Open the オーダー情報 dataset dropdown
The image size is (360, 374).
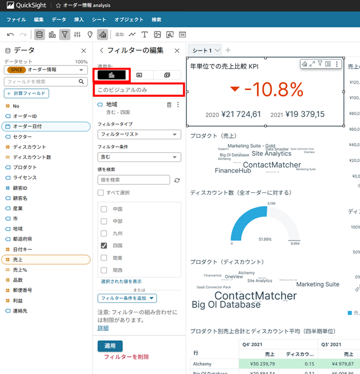pyautogui.click(x=46, y=70)
